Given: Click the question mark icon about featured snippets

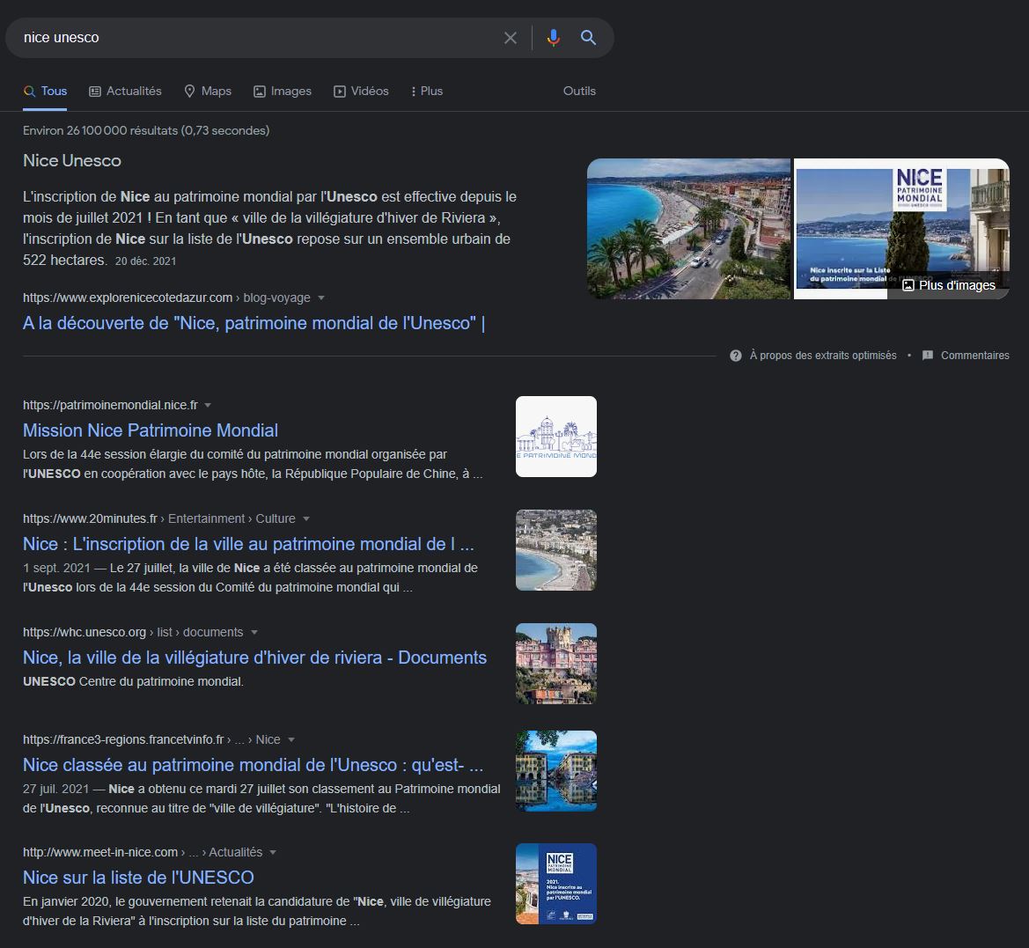Looking at the screenshot, I should click(x=736, y=356).
